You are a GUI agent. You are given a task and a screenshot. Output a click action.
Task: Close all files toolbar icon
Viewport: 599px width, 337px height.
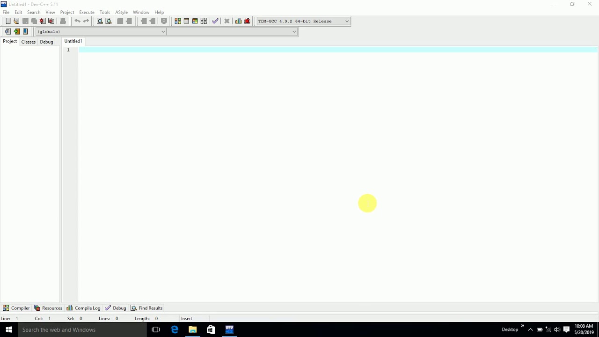[x=51, y=21]
